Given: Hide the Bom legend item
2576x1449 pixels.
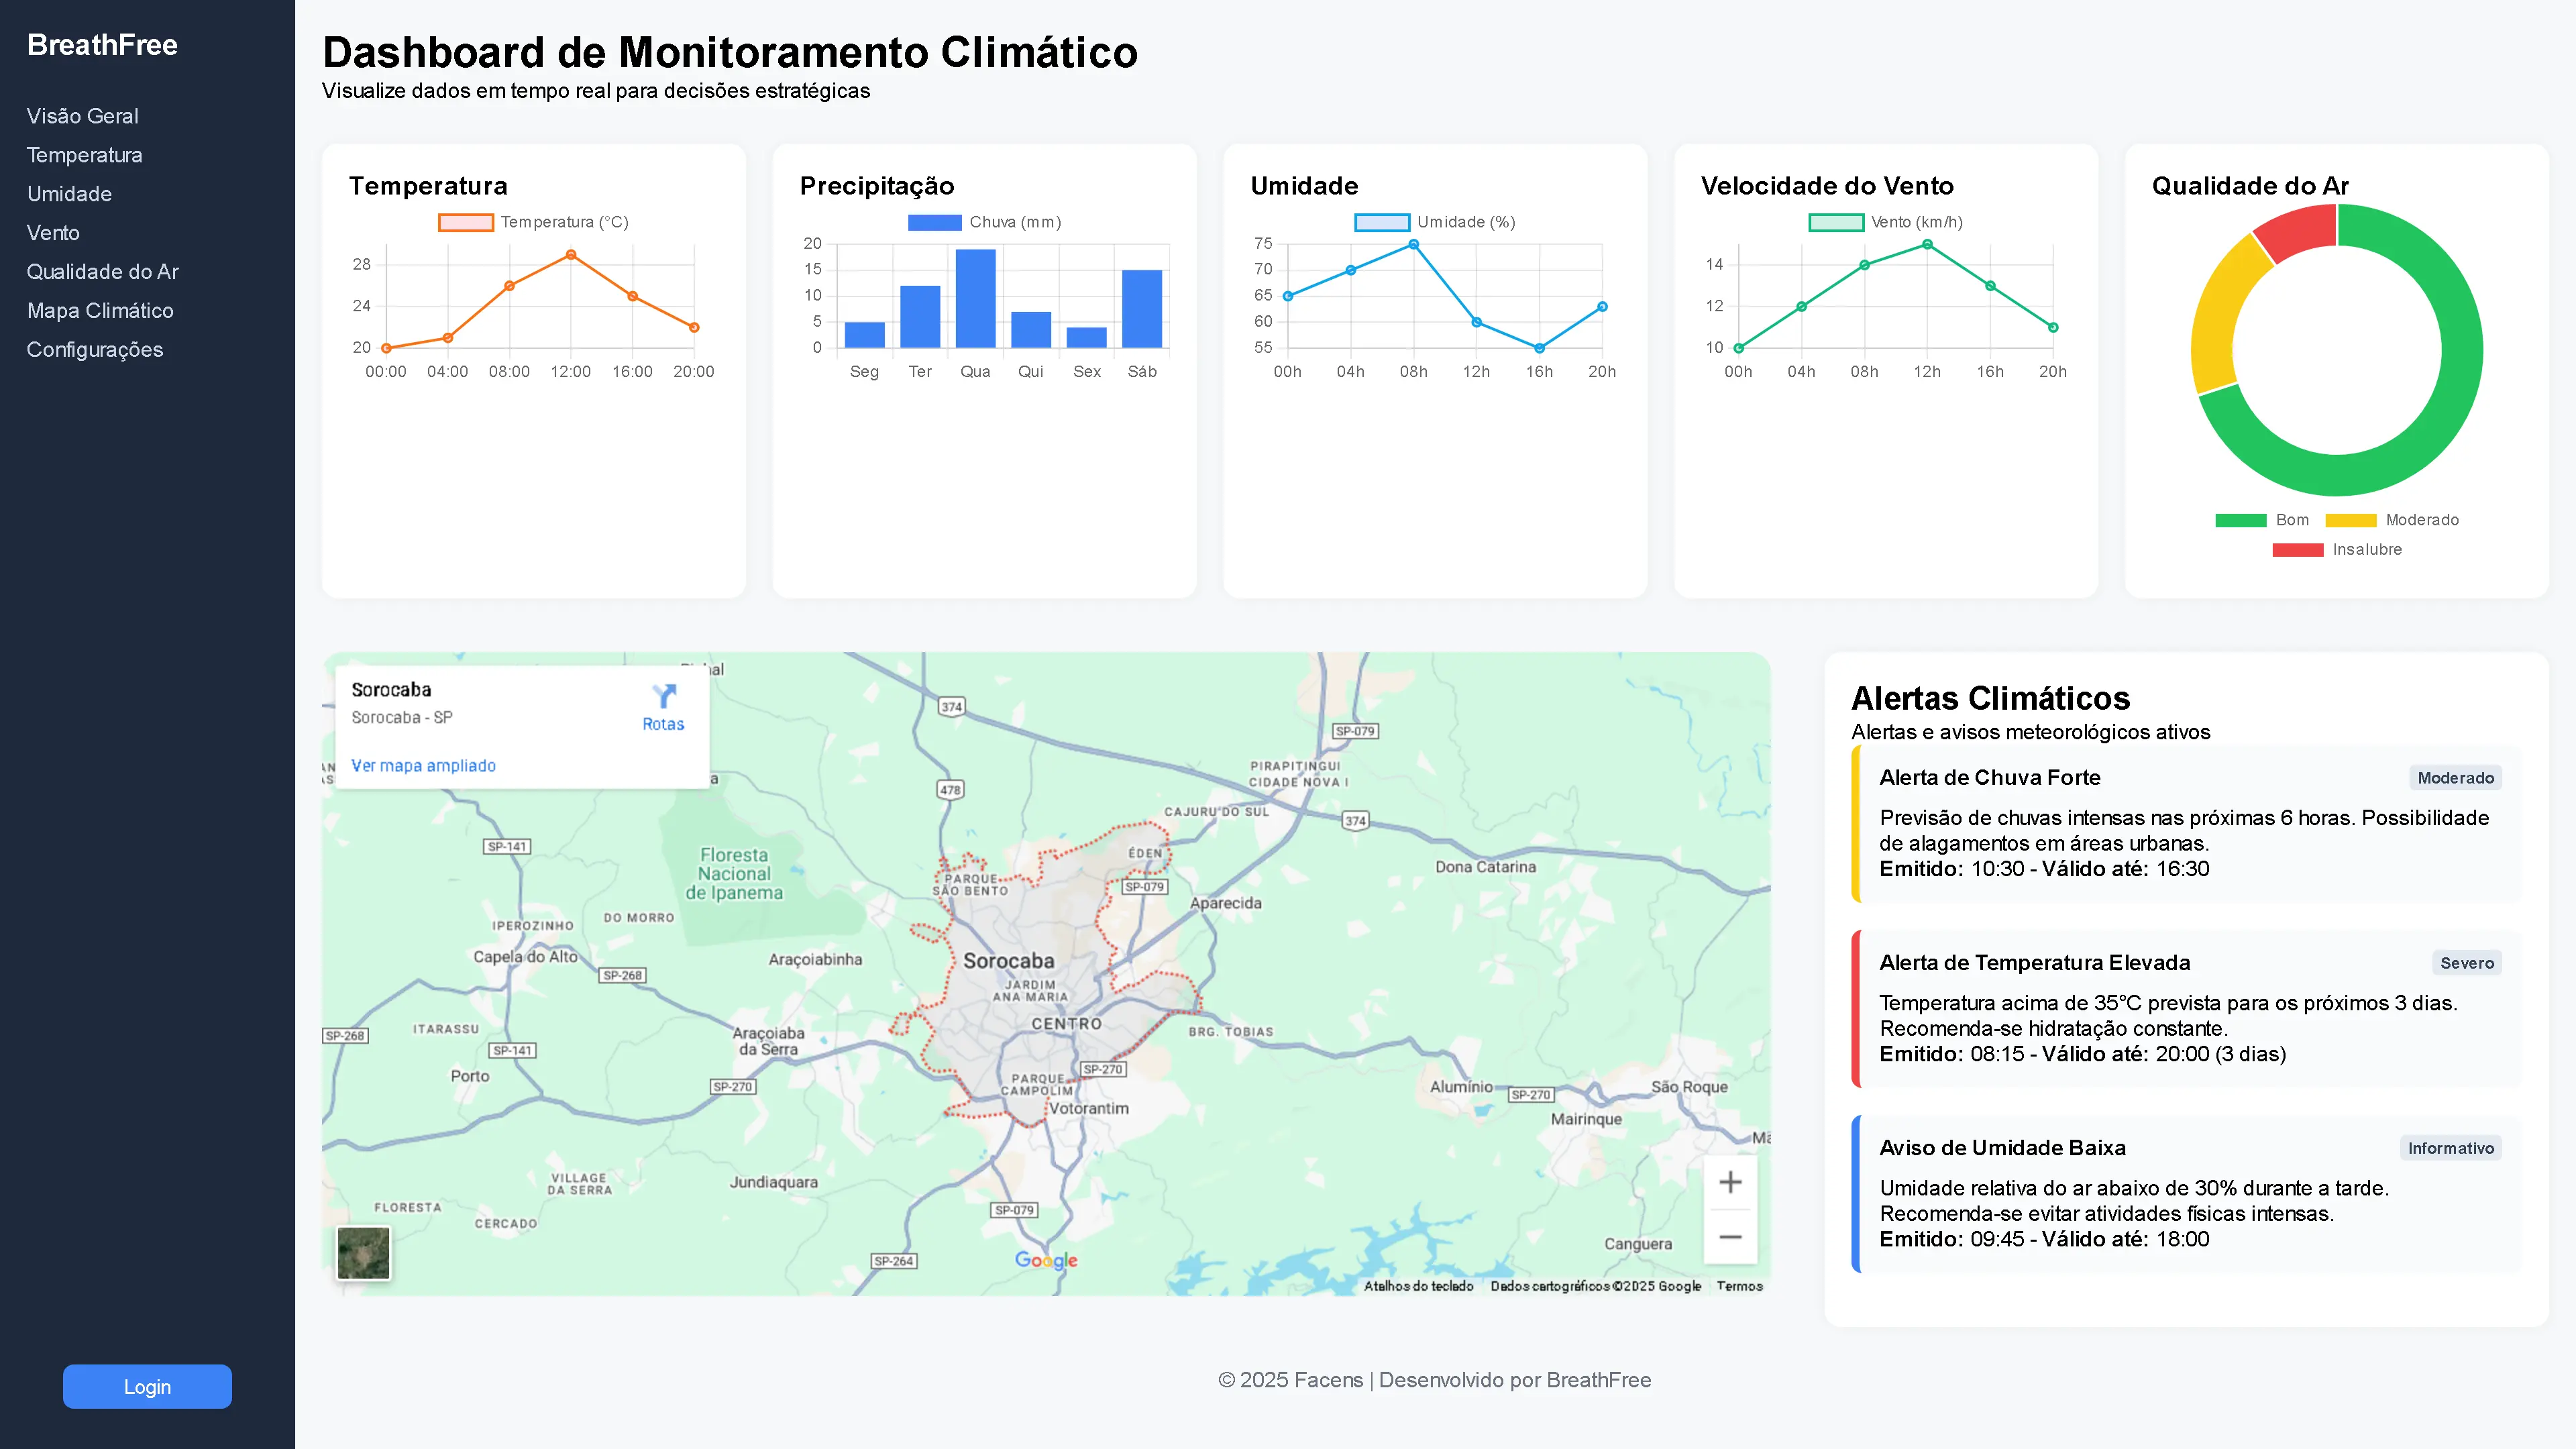Looking at the screenshot, I should [2241, 520].
